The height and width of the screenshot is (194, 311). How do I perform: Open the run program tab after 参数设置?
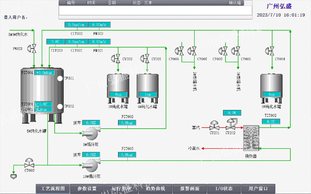point(121,189)
